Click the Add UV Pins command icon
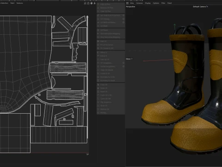The width and height of the screenshot is (222, 167). (98, 4)
